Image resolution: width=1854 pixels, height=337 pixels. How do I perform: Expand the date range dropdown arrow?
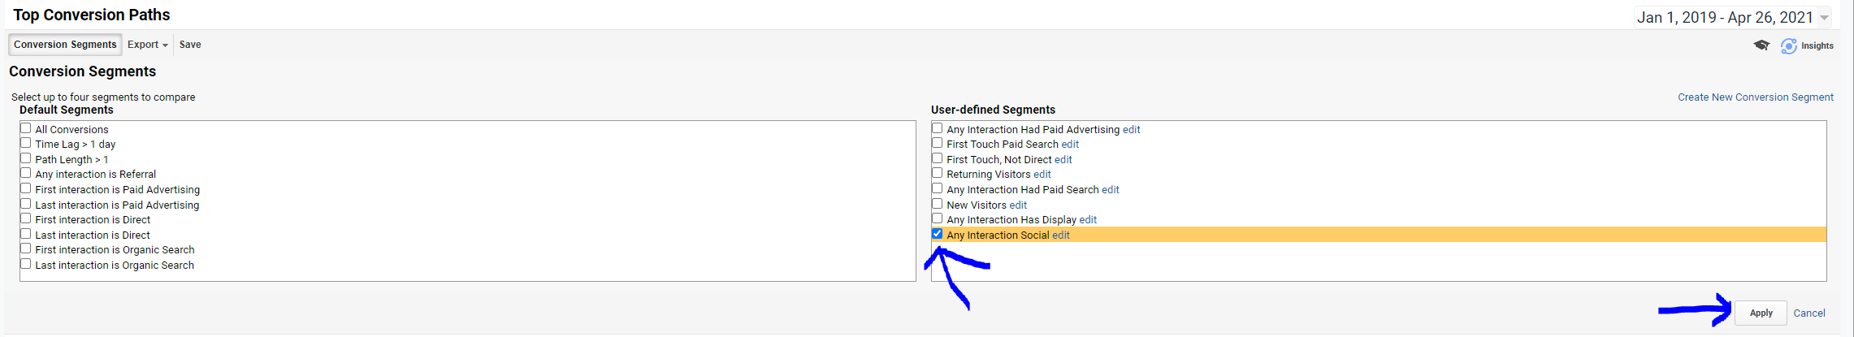click(x=1824, y=18)
